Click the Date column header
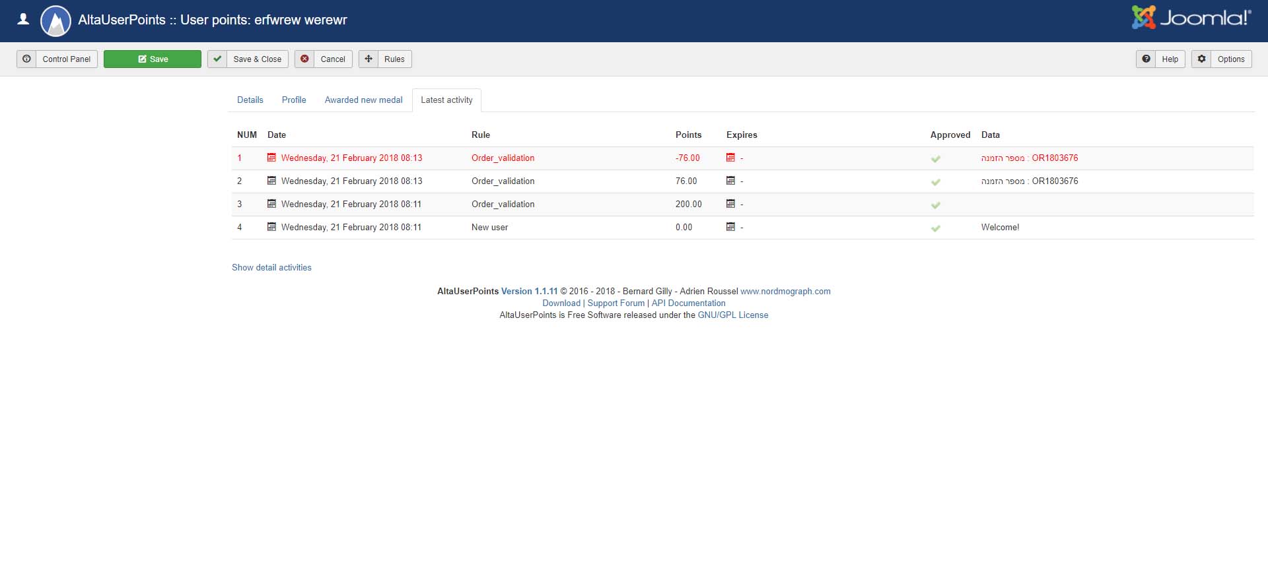1268x568 pixels. [277, 135]
